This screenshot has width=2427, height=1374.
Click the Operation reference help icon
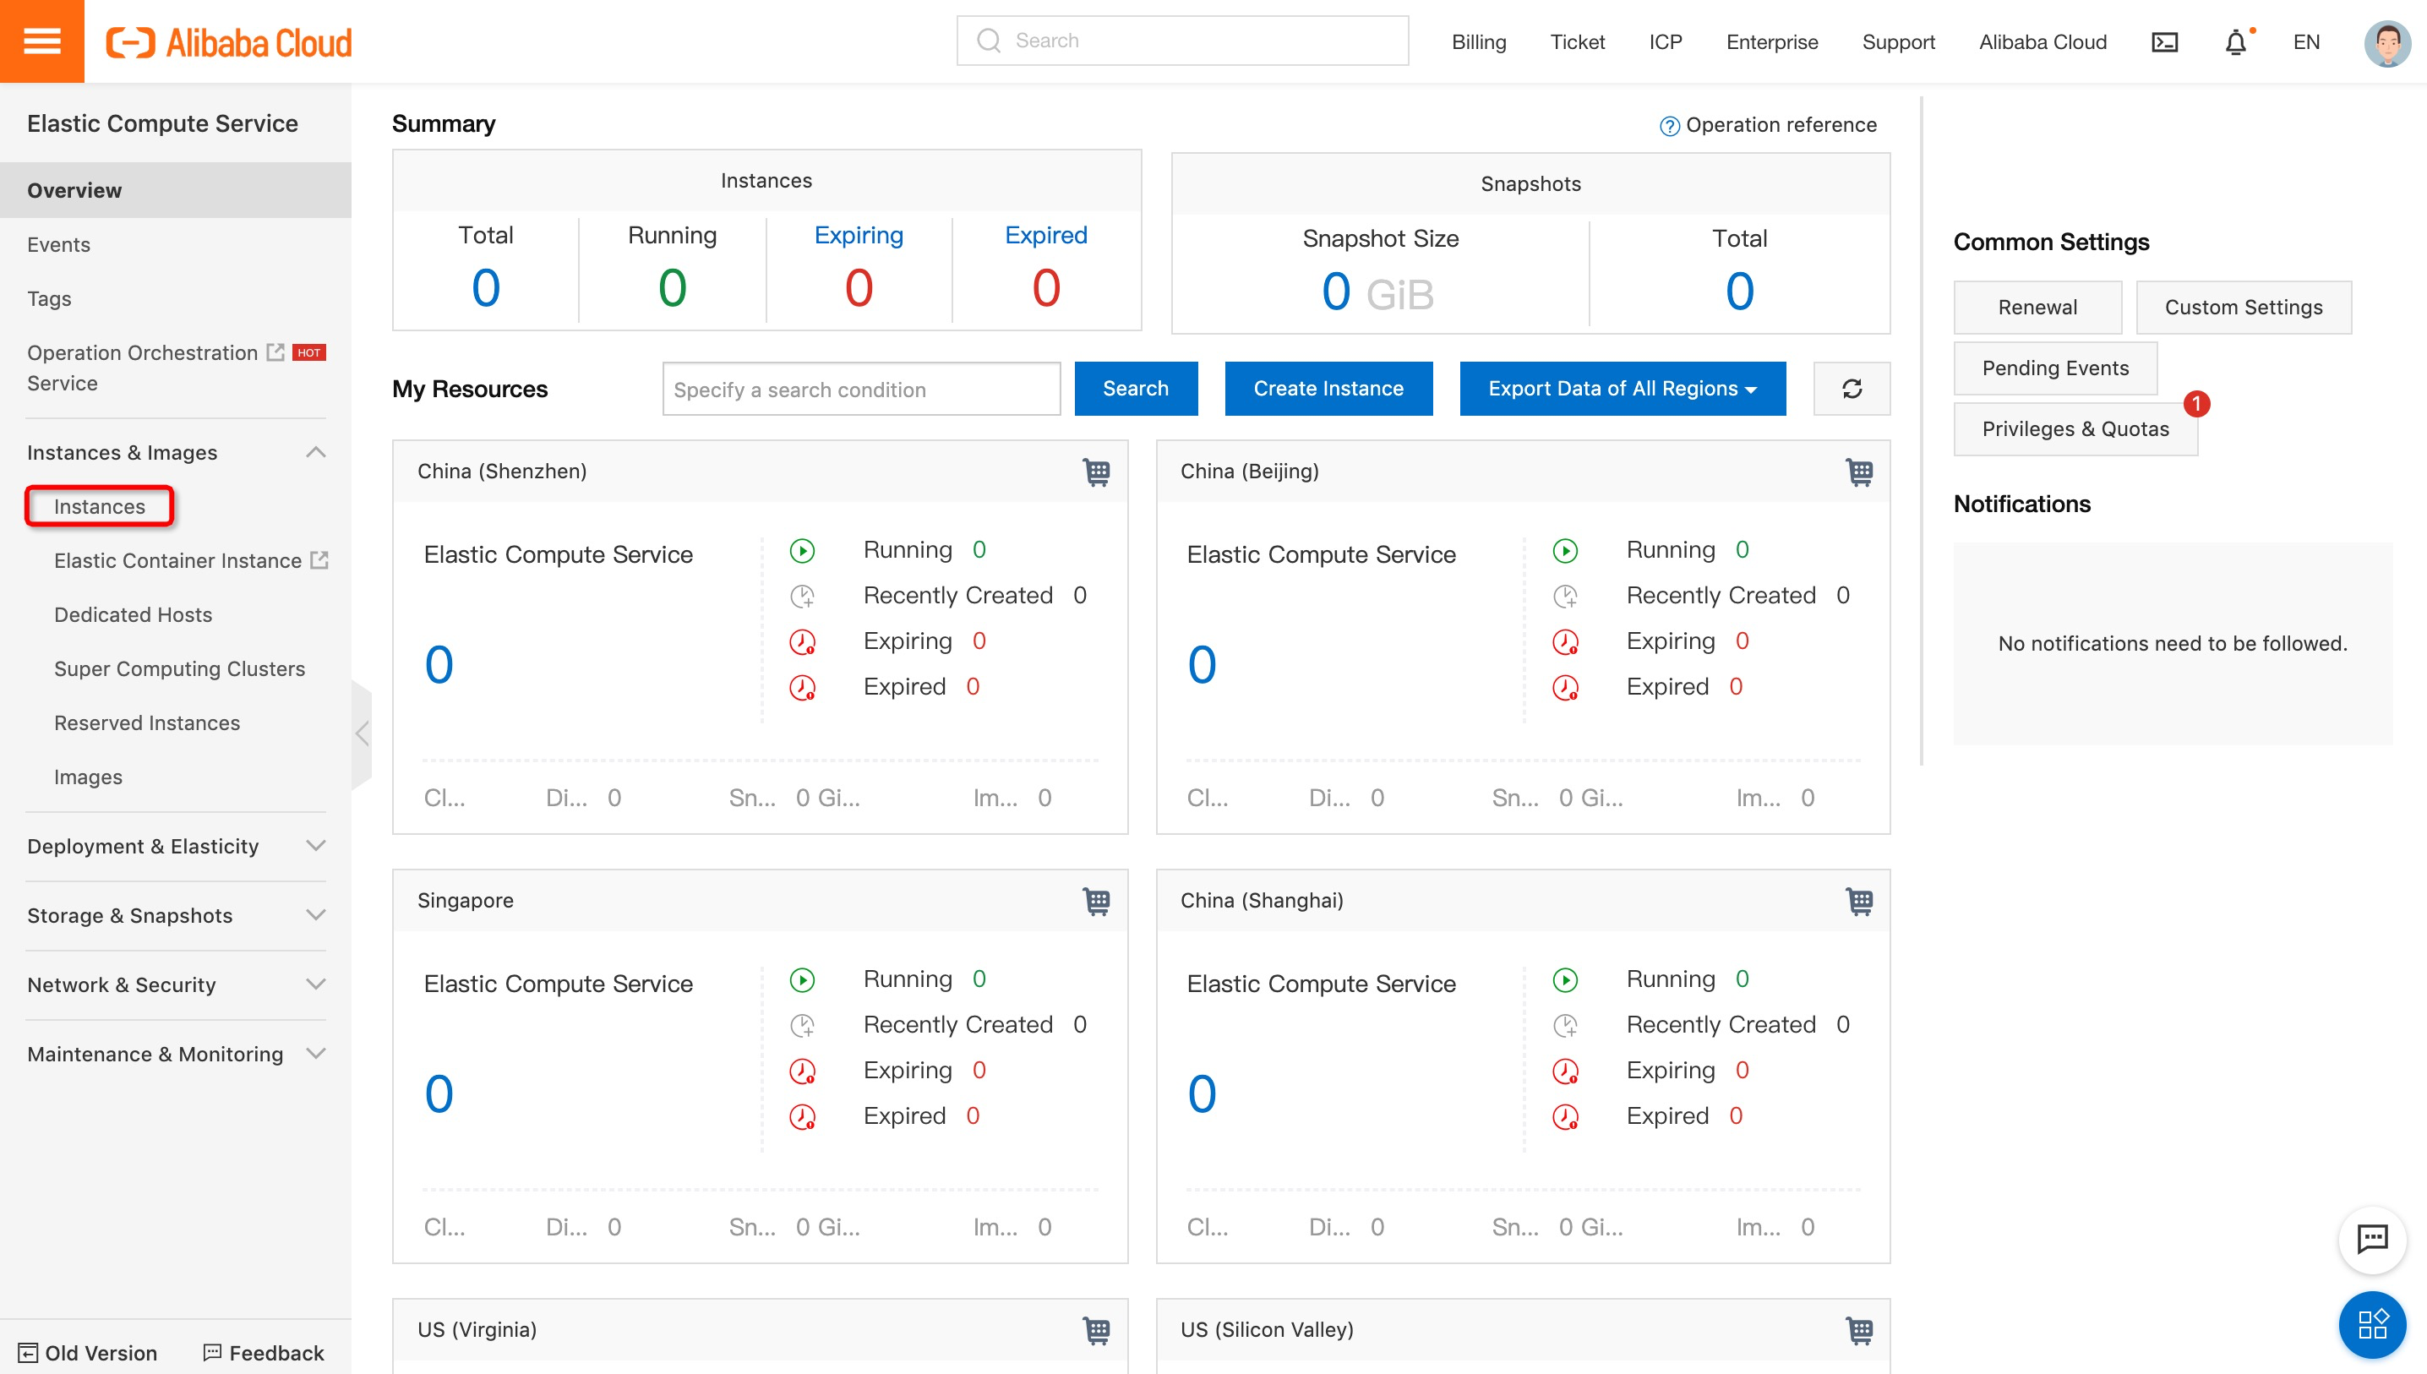[1669, 126]
